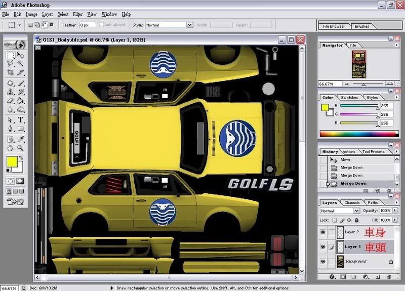405x291 pixels.
Task: Select the Zoom tool
Action: 21,148
